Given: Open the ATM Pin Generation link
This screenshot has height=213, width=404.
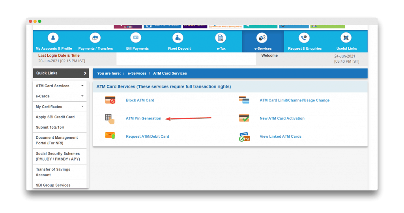Looking at the screenshot, I should pos(143,118).
